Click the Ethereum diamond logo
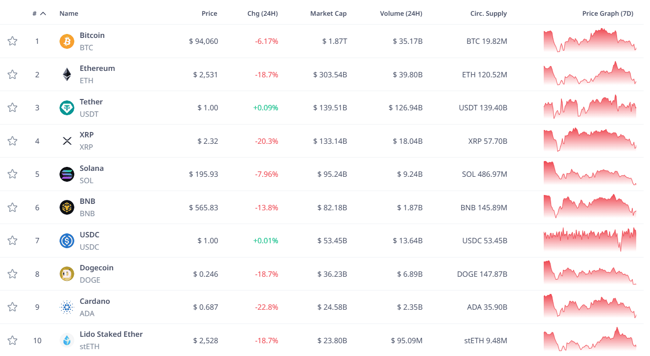 coord(66,74)
